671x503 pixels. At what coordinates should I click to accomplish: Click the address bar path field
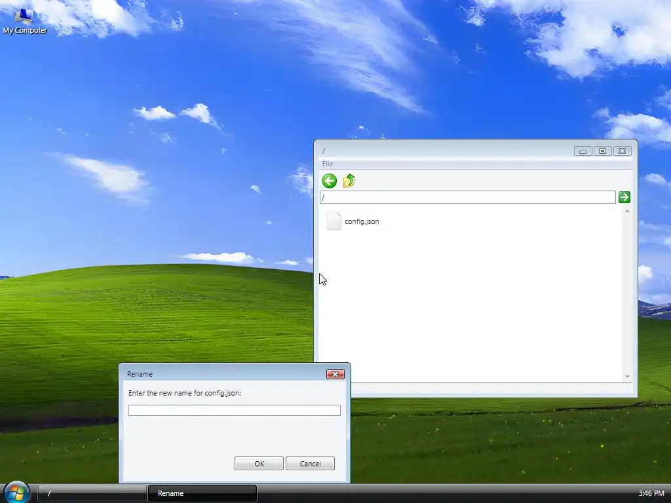pos(468,197)
